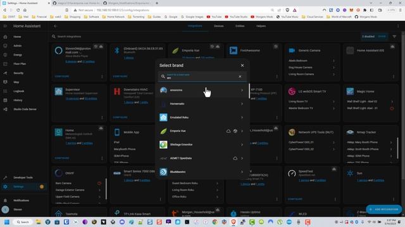Show the disabled integrations

click(x=382, y=37)
